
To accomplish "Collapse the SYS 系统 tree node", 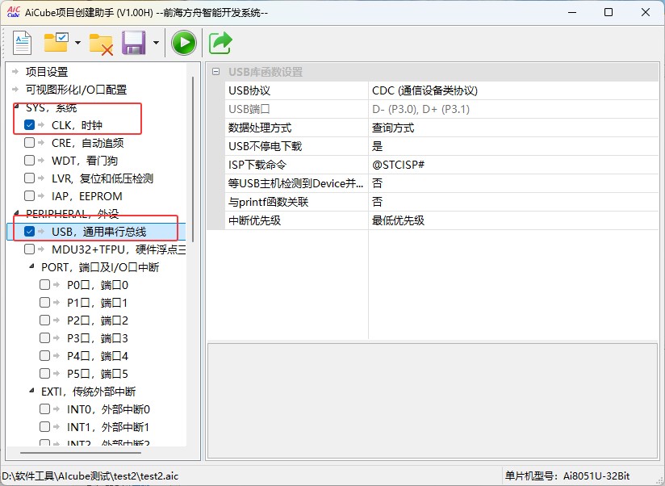I will coord(16,107).
